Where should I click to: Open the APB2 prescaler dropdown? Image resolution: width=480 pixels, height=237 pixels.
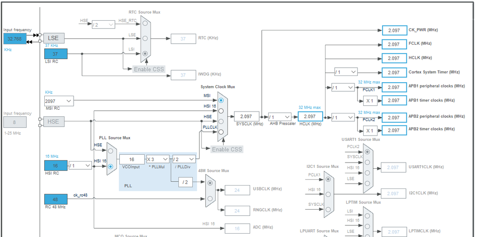pyautogui.click(x=343, y=117)
